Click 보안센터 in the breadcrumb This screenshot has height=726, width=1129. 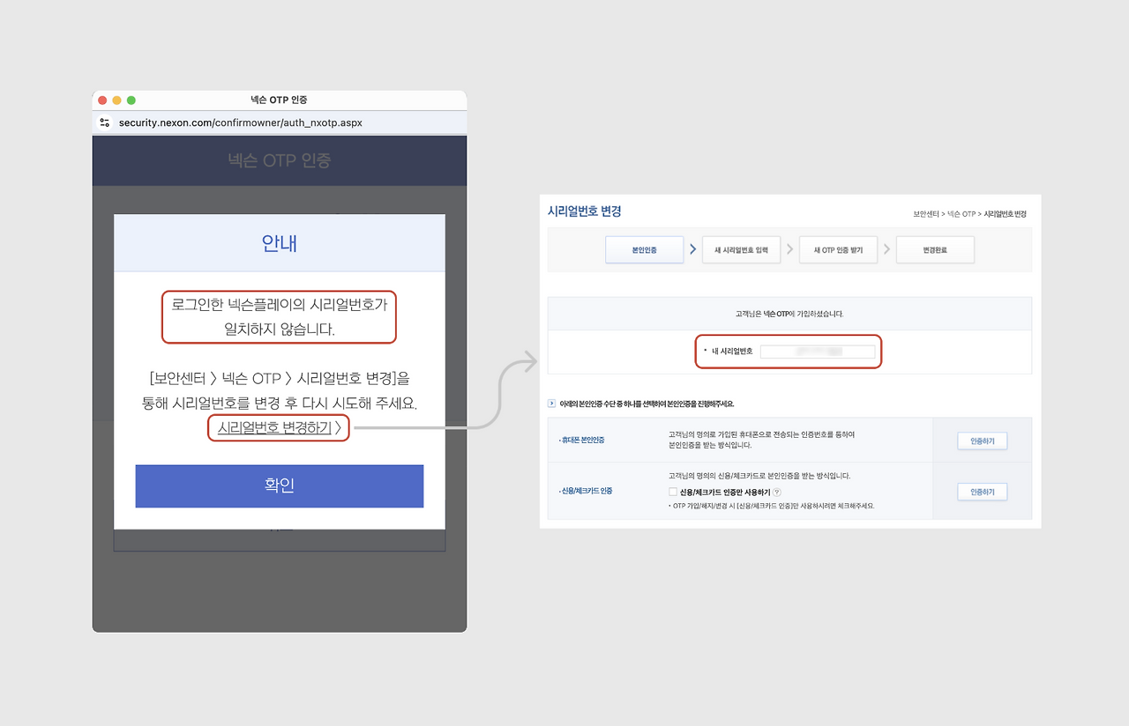pyautogui.click(x=926, y=214)
